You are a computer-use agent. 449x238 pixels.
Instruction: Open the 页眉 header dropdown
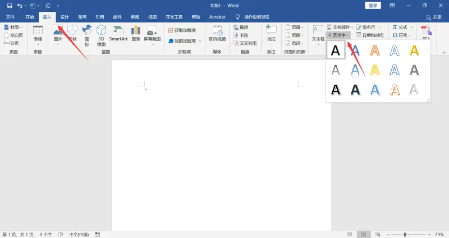coord(294,27)
